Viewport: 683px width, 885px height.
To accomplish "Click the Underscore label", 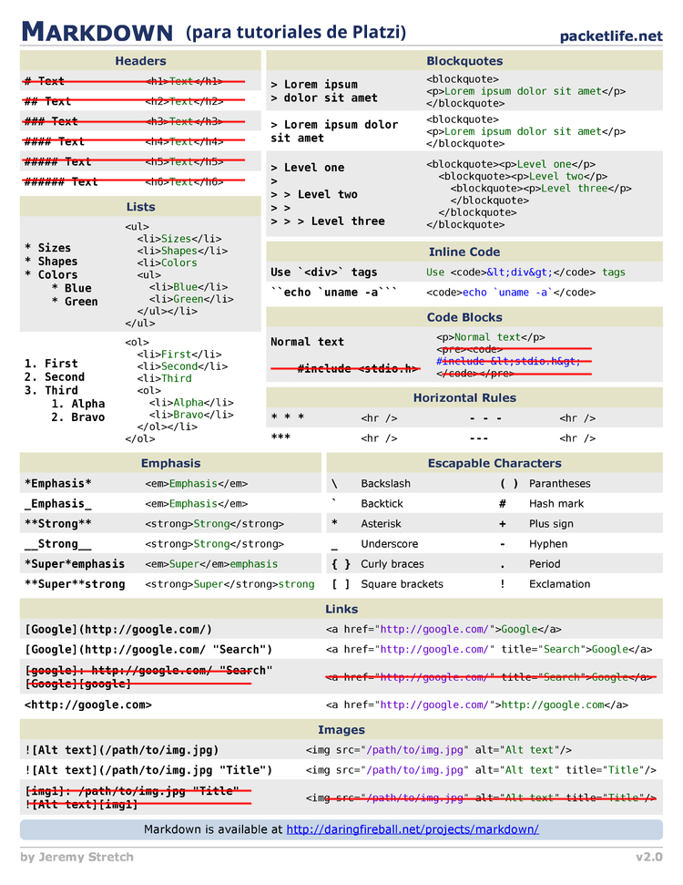I will click(x=389, y=543).
